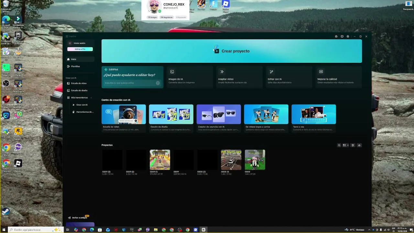Search projects with the magnifier icon
The image size is (414, 233).
[339, 145]
